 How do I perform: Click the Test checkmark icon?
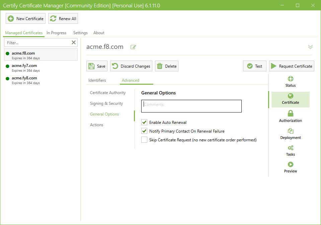pos(250,66)
